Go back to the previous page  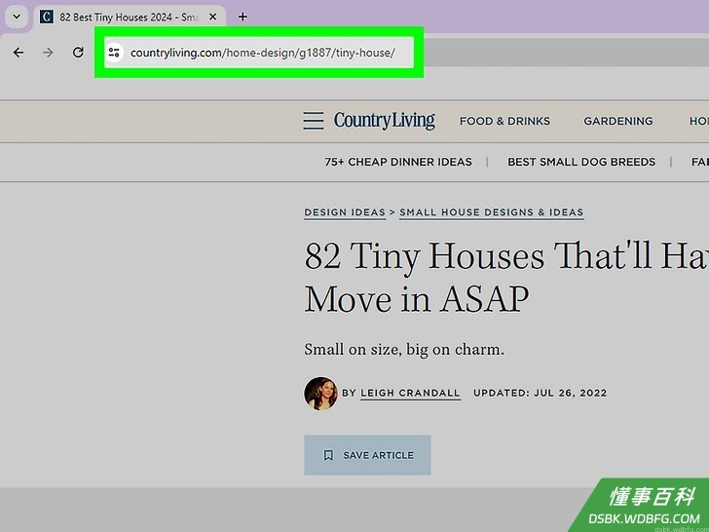click(19, 53)
